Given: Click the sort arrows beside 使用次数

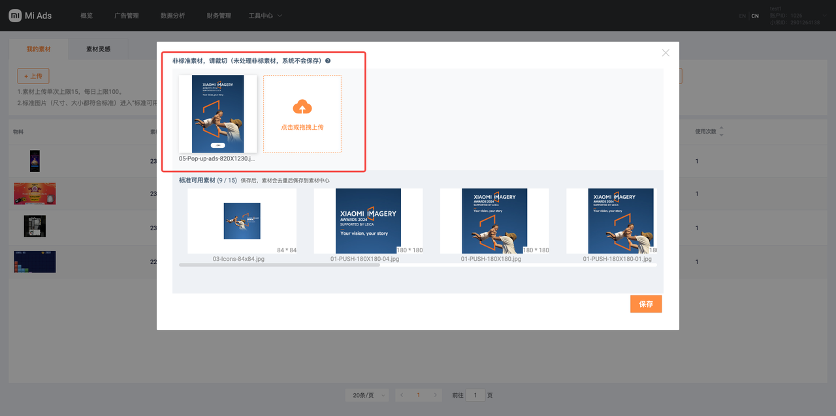Looking at the screenshot, I should click(721, 132).
